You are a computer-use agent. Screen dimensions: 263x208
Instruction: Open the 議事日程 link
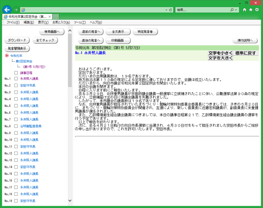(26, 73)
